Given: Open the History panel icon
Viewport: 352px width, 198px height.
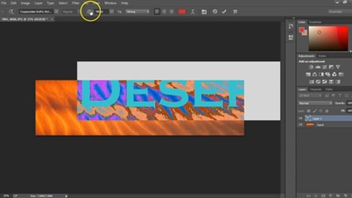Looking at the screenshot, I should coord(291,26).
